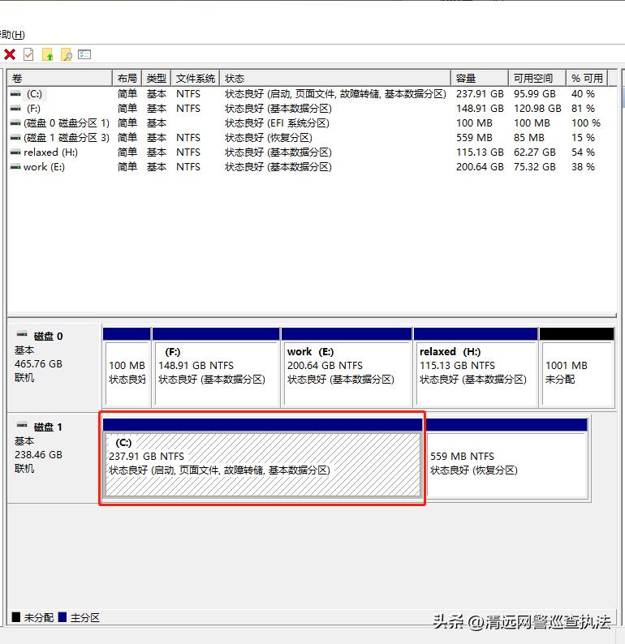
Task: Select the (F:) 148.91 GB partition block
Action: pos(216,367)
